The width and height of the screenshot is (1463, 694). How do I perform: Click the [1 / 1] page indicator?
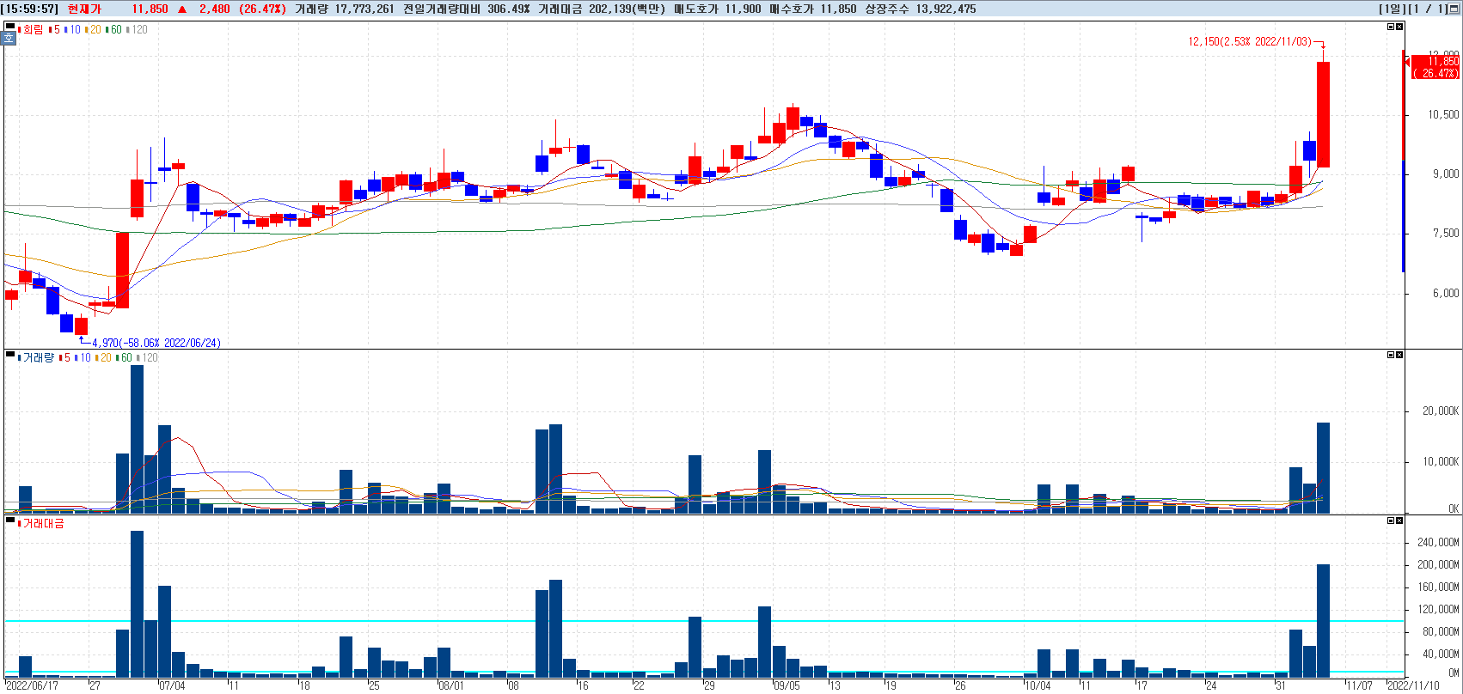[x=1427, y=9]
